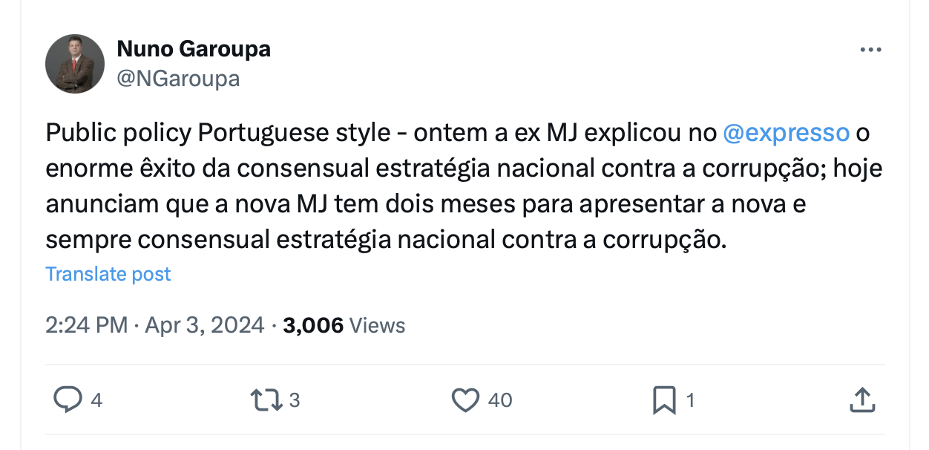Click the reply speech bubble icon
The image size is (929, 450).
68,400
